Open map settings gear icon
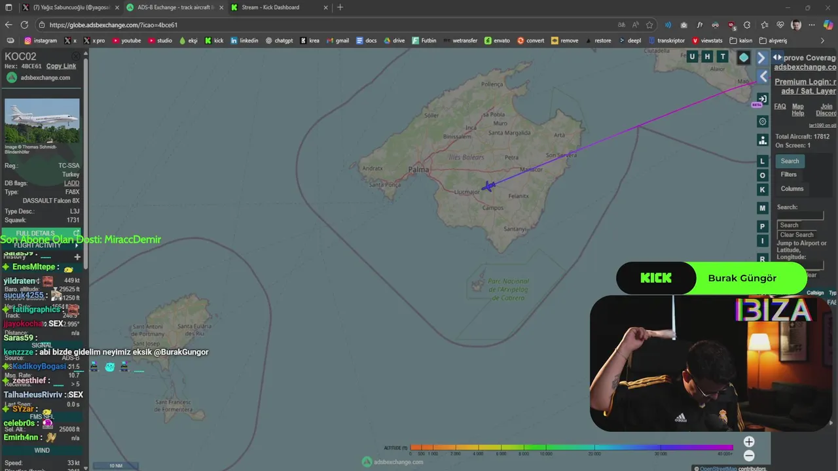This screenshot has width=838, height=471. point(762,122)
